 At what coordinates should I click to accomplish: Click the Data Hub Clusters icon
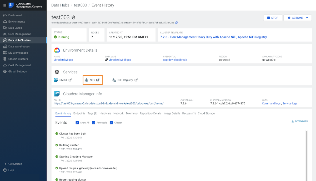coord(5,40)
